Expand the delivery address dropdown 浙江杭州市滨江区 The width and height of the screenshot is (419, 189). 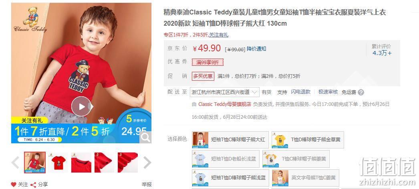(x=224, y=92)
